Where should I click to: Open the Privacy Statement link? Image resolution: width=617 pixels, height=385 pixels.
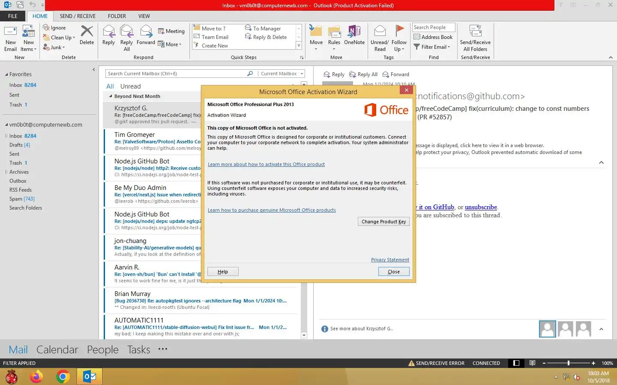tap(390, 260)
